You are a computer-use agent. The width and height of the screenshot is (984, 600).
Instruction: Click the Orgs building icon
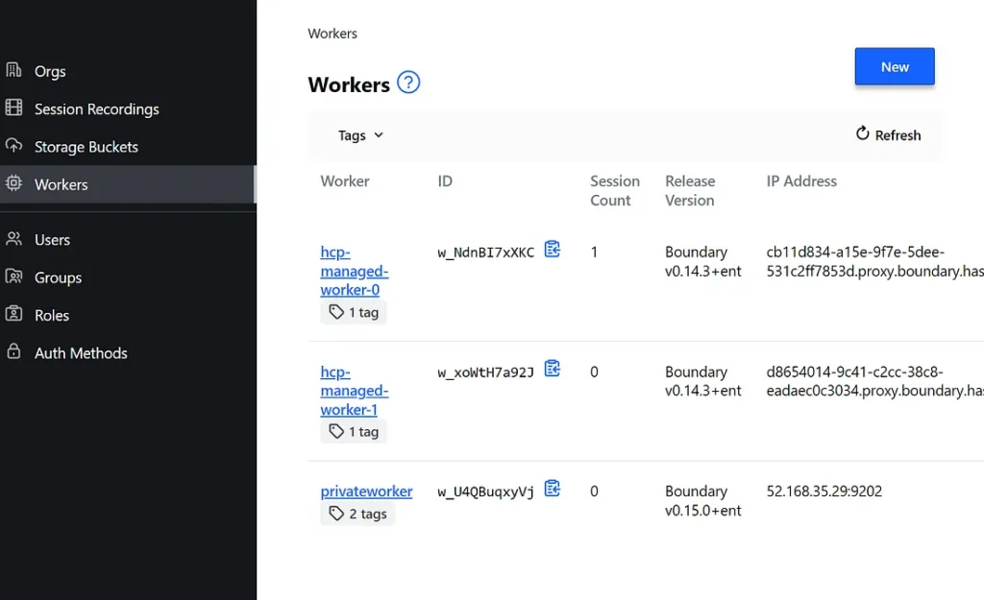(x=13, y=69)
